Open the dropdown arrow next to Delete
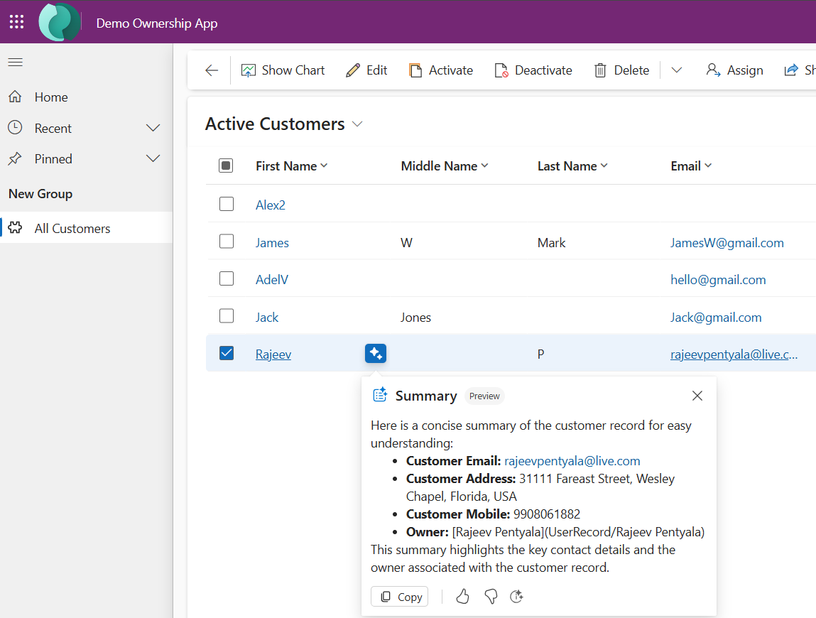 [676, 70]
